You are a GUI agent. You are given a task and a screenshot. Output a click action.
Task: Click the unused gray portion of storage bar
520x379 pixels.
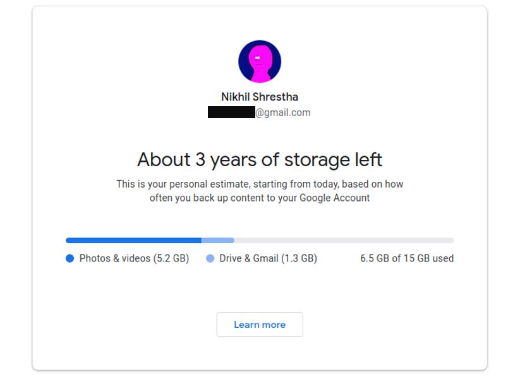(344, 241)
